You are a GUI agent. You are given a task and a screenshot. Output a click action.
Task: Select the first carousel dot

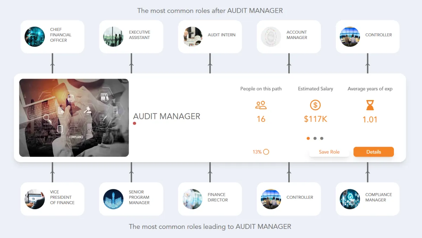(308, 138)
